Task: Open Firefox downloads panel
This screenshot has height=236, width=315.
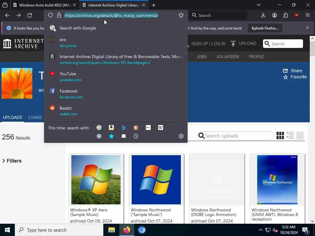Action: [263, 15]
